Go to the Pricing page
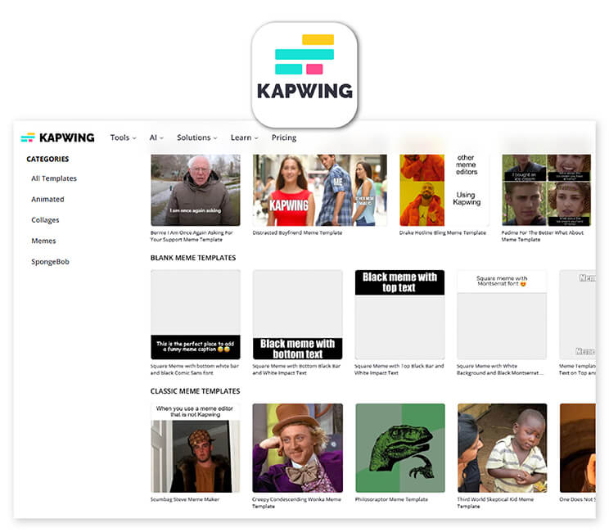 coord(284,138)
